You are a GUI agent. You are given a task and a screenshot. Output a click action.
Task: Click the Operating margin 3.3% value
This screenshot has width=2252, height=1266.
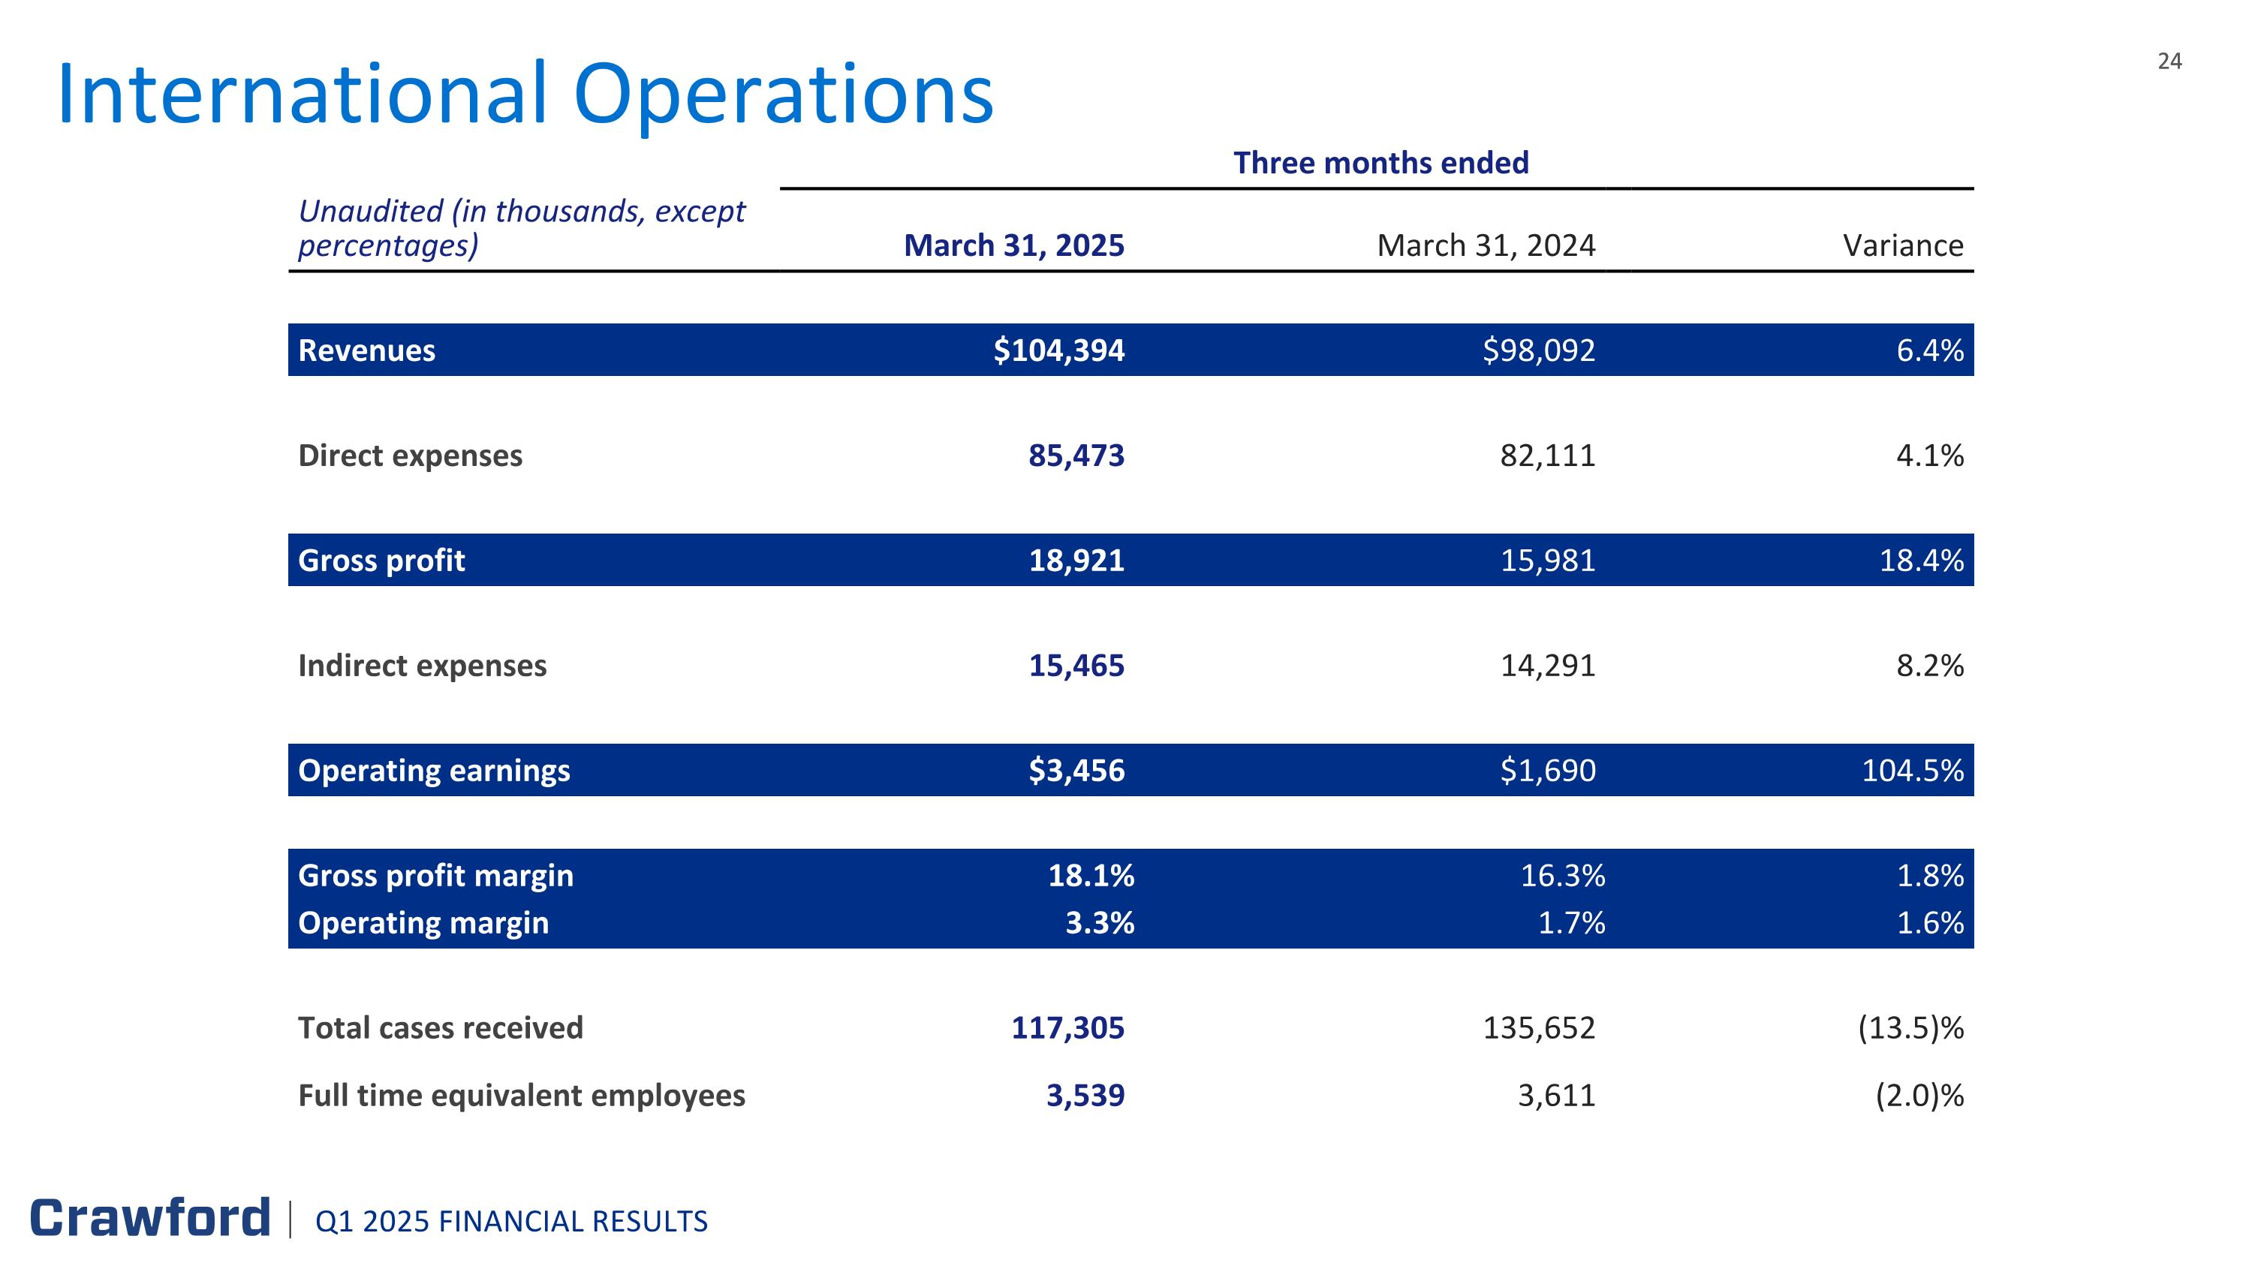pyautogui.click(x=1099, y=922)
